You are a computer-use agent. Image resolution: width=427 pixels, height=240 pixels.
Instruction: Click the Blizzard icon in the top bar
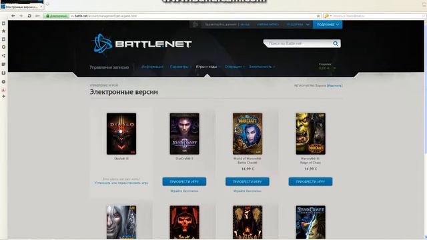click(195, 25)
